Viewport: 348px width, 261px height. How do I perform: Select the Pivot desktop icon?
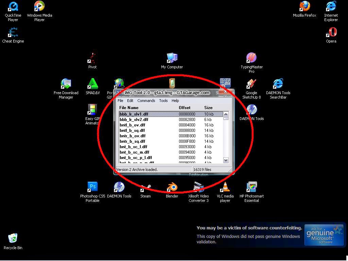pos(92,61)
